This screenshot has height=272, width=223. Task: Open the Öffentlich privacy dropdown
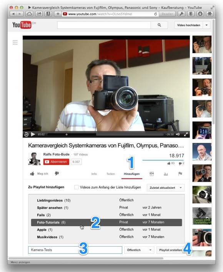(x=139, y=250)
